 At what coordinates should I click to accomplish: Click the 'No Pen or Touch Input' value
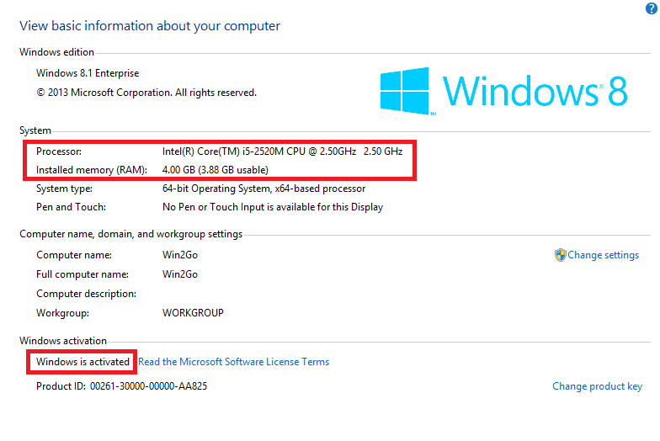click(273, 207)
